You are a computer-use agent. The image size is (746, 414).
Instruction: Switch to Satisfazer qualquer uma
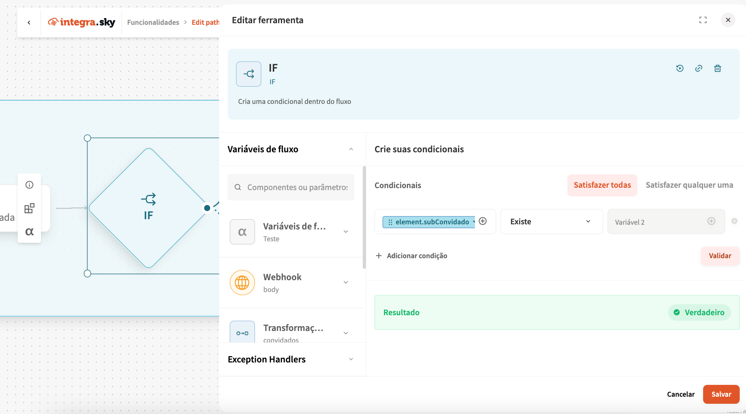point(689,185)
